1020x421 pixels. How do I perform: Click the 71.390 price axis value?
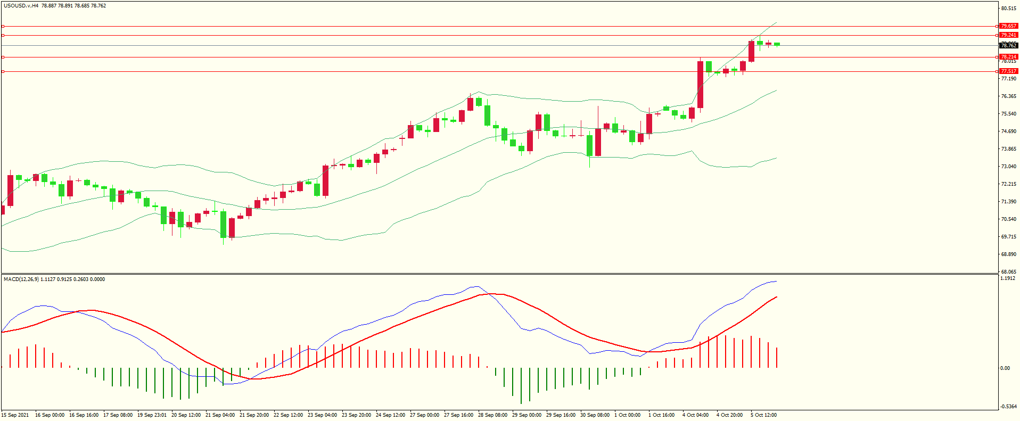(1008, 202)
